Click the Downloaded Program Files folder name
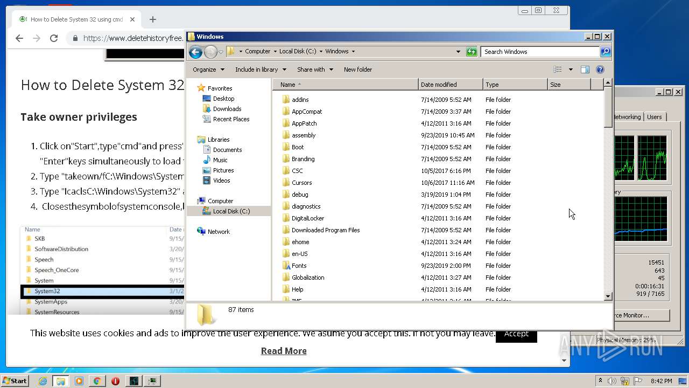The image size is (689, 388). tap(326, 230)
